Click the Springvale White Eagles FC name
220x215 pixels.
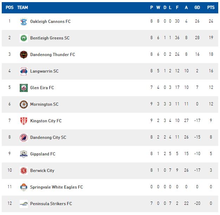(57, 187)
